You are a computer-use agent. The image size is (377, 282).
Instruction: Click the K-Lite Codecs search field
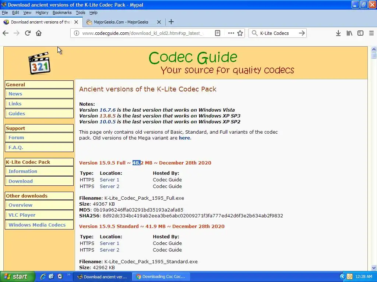tap(278, 33)
